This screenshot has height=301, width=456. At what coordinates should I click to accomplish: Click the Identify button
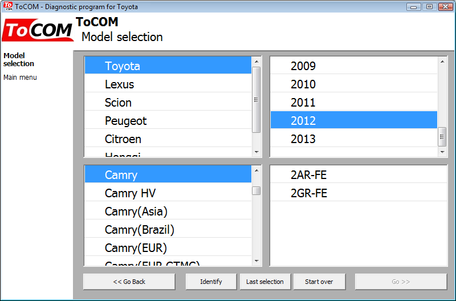point(211,282)
